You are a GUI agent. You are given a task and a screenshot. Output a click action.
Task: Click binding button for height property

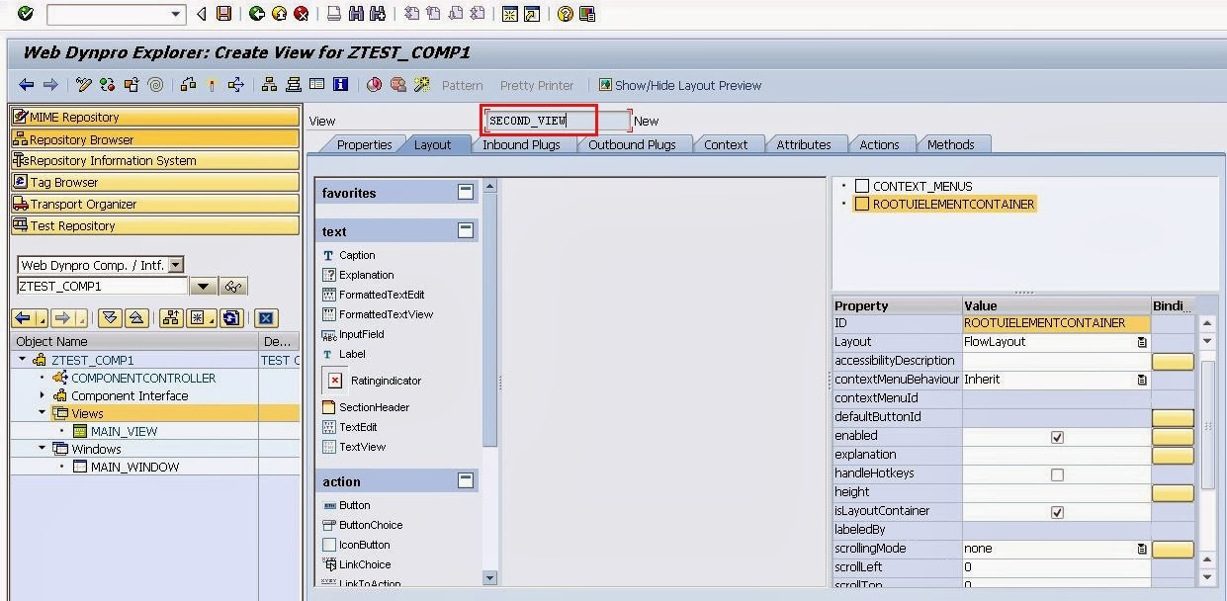1173,493
